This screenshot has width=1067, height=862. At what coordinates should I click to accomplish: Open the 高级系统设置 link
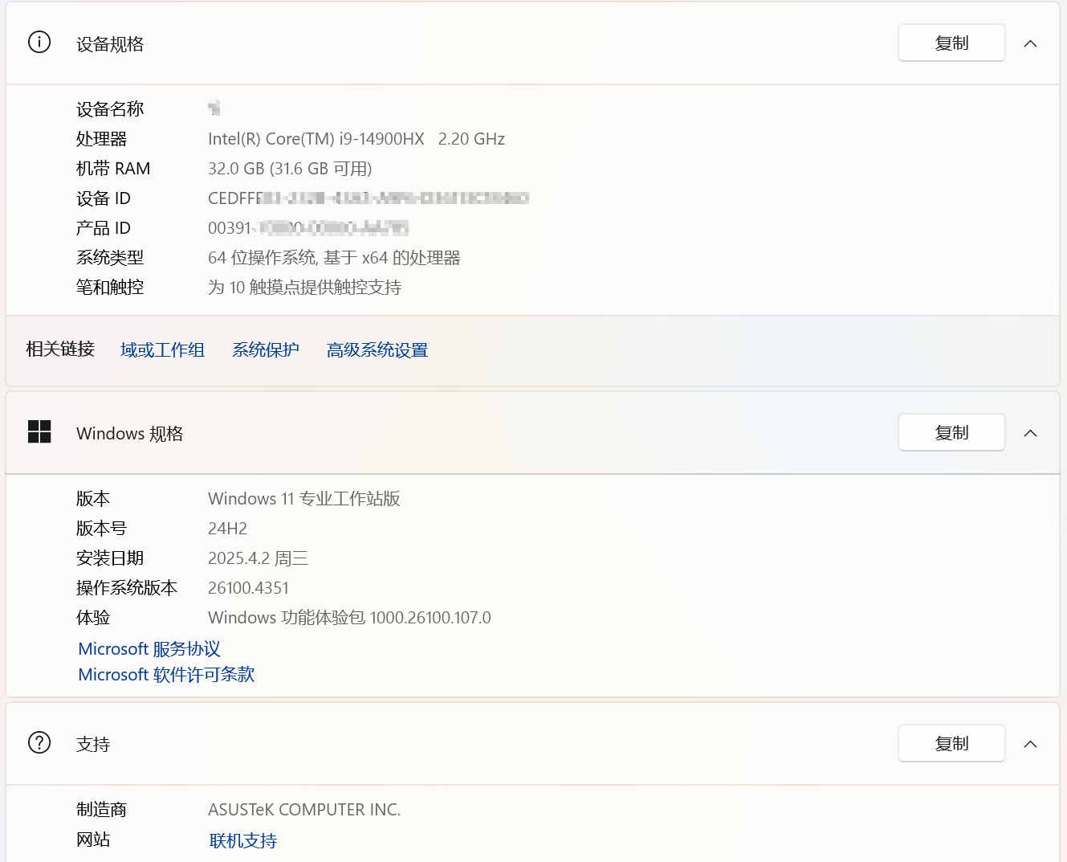[x=377, y=349]
